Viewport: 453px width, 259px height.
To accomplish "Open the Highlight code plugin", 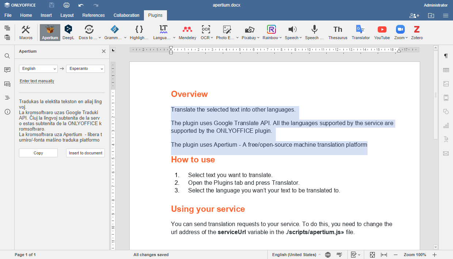I will tap(139, 32).
